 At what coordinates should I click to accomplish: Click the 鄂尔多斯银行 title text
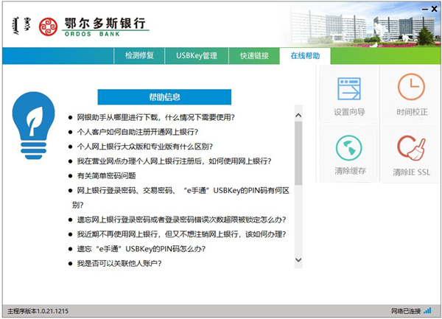[105, 23]
